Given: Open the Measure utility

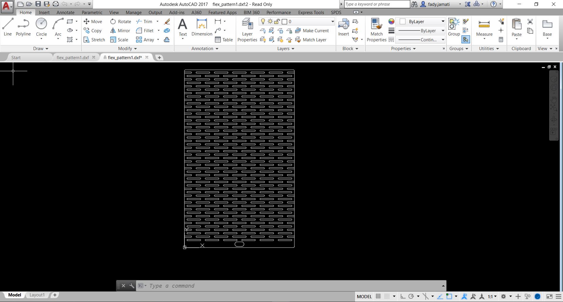Looking at the screenshot, I should click(484, 27).
